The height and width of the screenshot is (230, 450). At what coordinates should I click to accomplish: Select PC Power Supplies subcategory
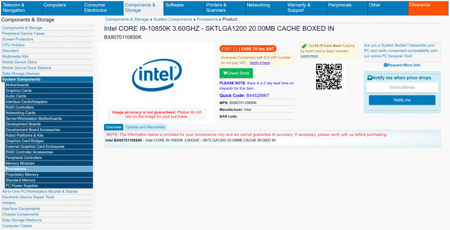coord(49,186)
